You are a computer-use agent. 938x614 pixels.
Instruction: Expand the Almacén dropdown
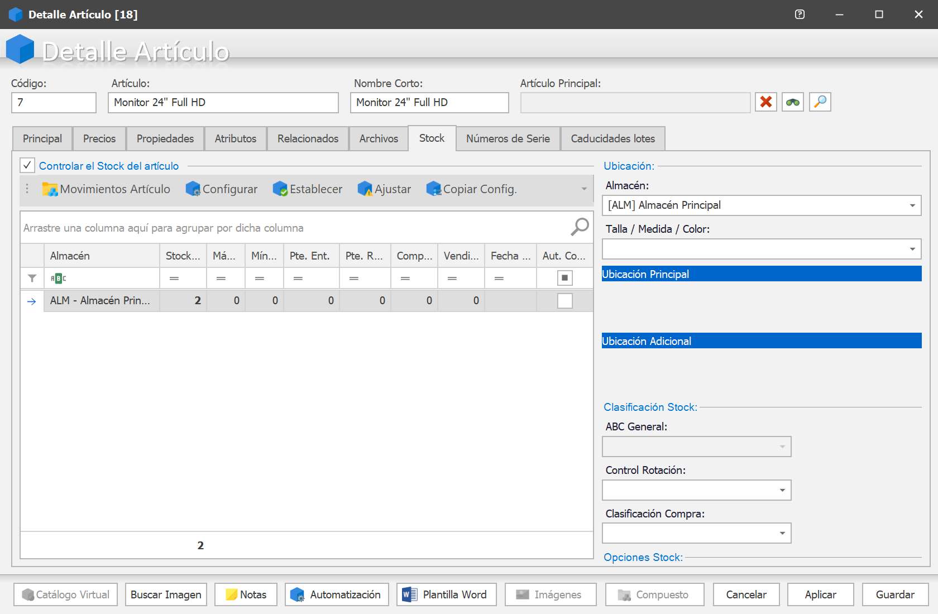coord(912,205)
